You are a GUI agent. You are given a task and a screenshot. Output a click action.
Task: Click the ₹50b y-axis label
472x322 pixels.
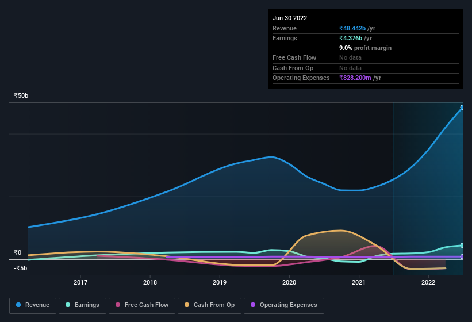(21, 95)
